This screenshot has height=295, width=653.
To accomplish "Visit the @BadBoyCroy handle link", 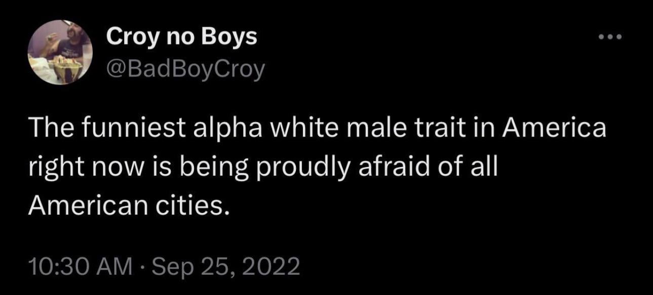I will tap(185, 70).
